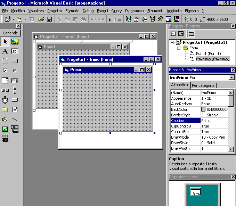Select the Label tool
Viewport: 236px width, 206px height.
point(5,51)
